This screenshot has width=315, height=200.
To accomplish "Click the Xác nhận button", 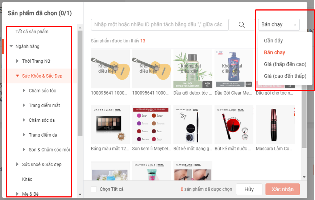I will tap(282, 189).
